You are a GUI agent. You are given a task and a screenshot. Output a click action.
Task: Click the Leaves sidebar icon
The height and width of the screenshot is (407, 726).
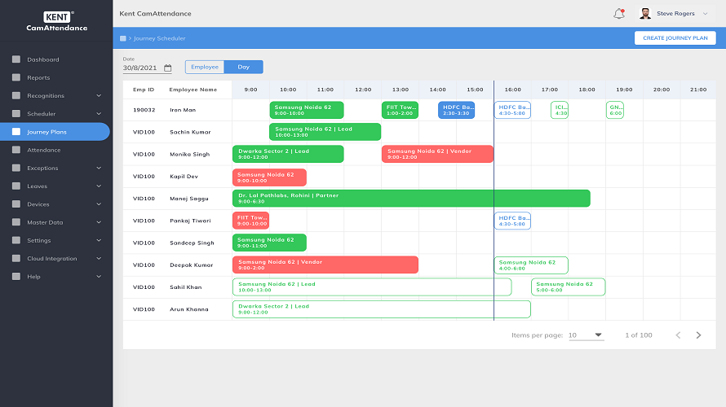[x=16, y=186]
